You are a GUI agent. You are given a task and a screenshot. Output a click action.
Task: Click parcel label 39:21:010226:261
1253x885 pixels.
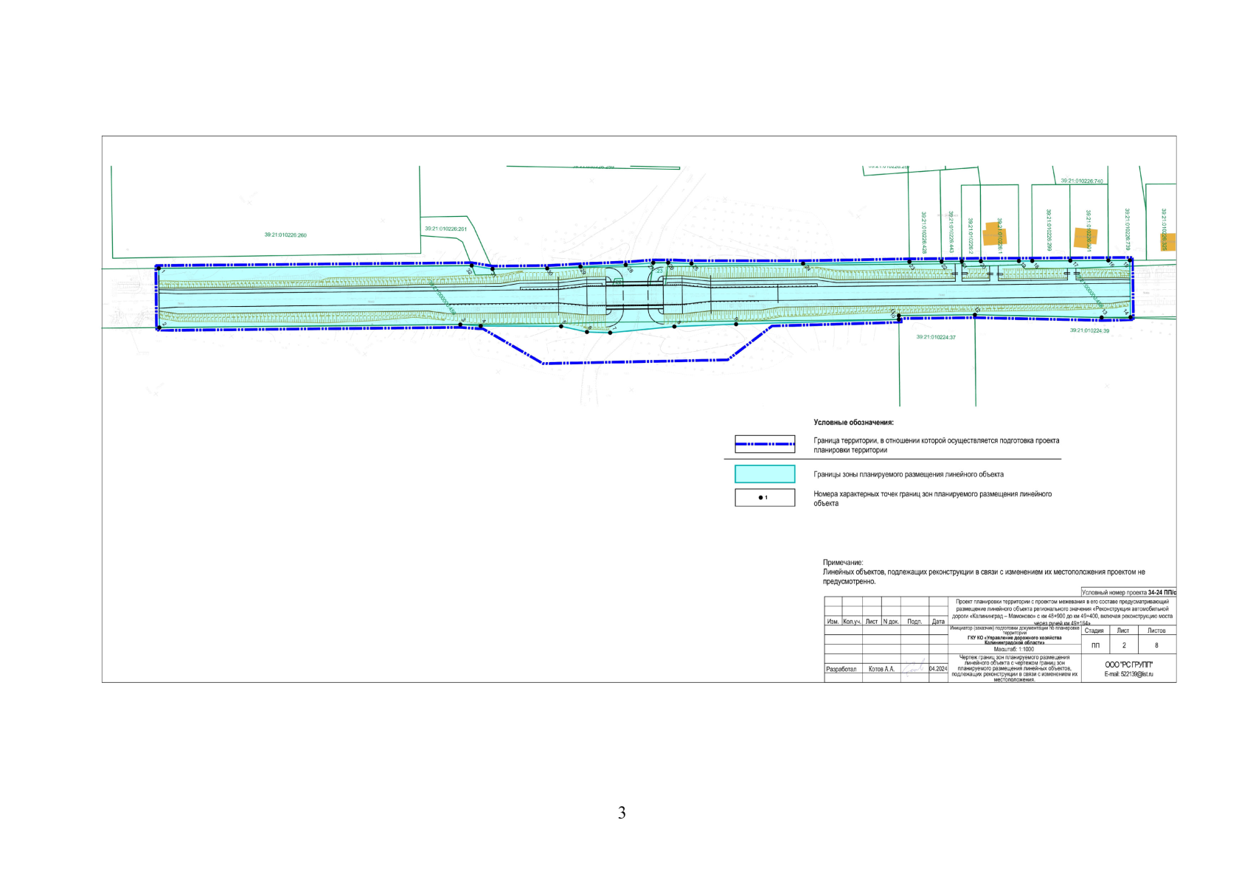point(445,229)
